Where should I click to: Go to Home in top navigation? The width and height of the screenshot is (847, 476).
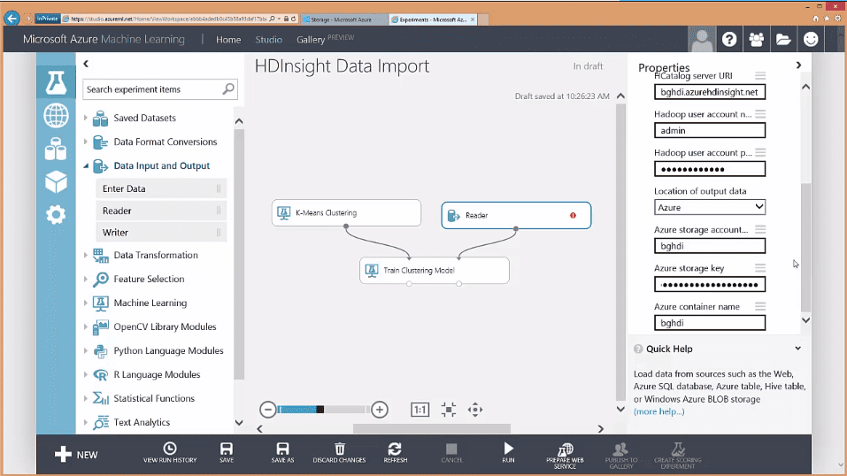point(228,40)
